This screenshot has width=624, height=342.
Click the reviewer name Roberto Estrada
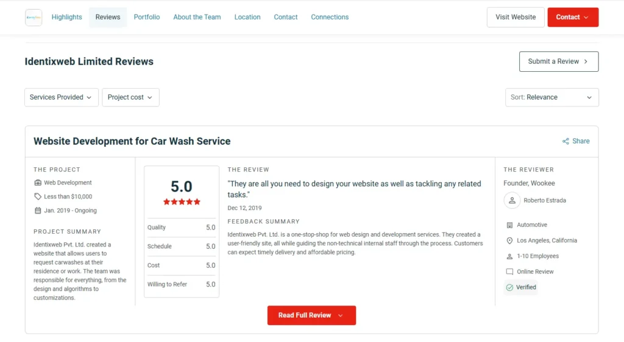[544, 200]
